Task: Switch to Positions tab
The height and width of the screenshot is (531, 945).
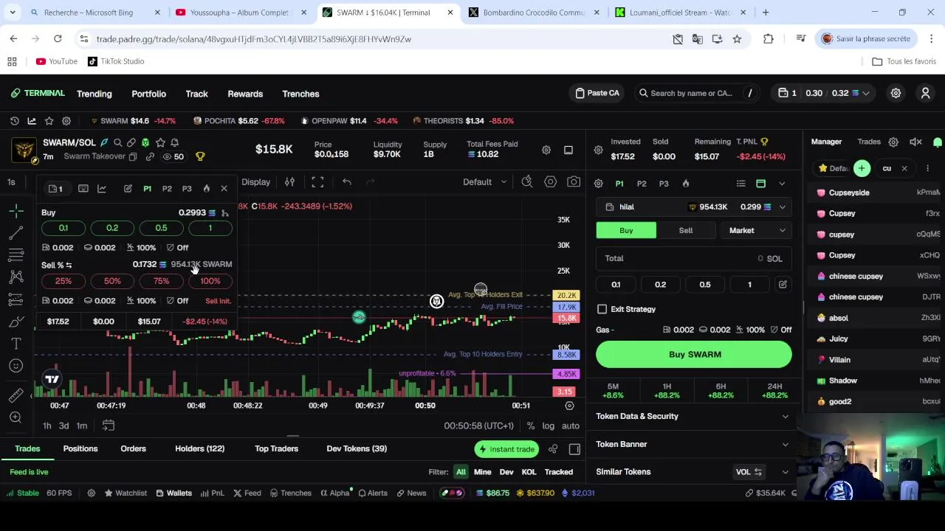Action: click(x=80, y=448)
